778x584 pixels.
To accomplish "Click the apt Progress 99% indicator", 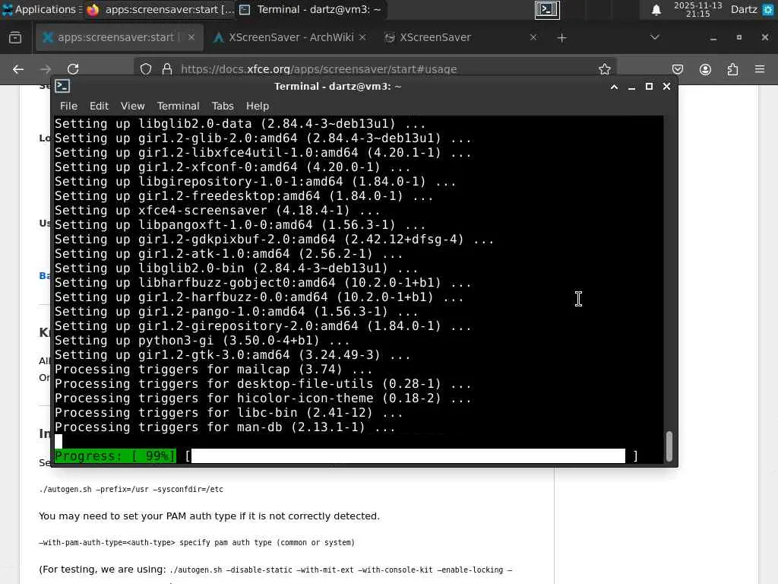I will tap(115, 456).
